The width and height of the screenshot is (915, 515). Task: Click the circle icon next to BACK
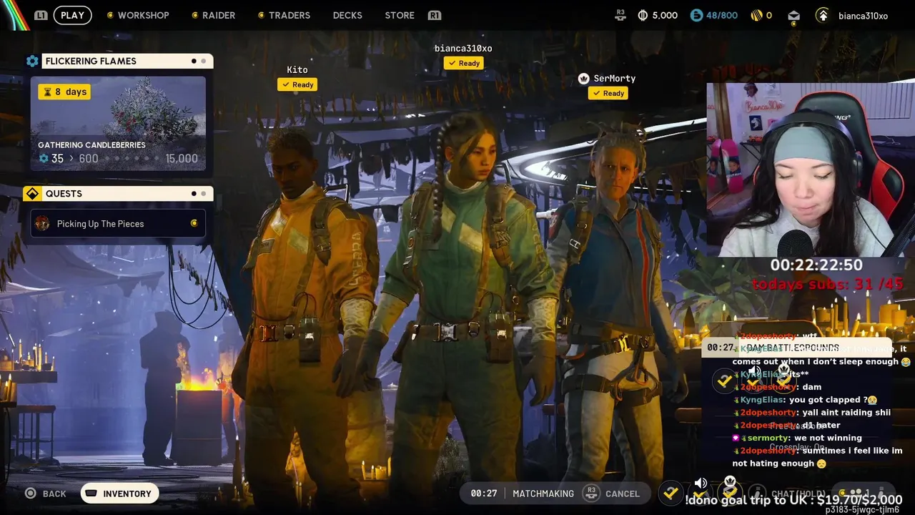point(30,493)
